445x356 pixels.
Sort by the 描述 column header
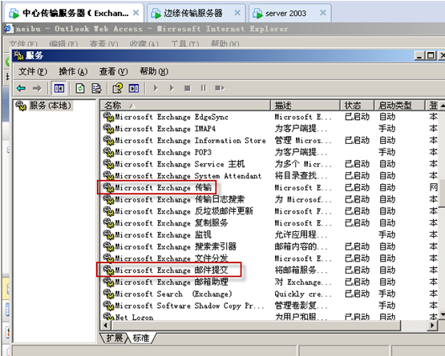pyautogui.click(x=305, y=106)
